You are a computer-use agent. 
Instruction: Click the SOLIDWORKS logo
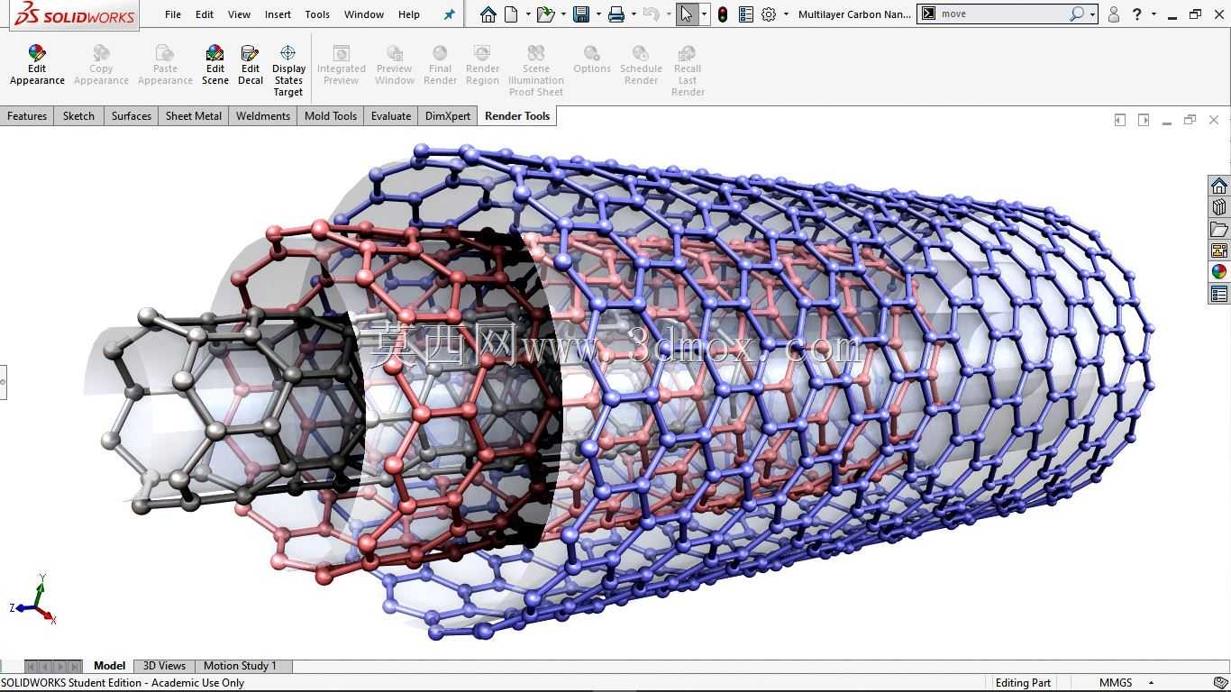click(x=75, y=14)
